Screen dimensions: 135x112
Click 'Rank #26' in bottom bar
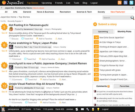pyautogui.click(x=60, y=109)
